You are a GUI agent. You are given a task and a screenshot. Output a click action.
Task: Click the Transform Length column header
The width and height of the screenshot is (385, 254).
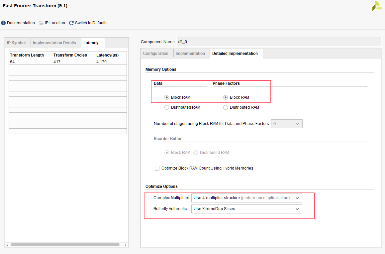(31, 55)
